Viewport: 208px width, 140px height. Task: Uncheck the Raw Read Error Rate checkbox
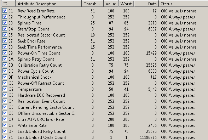pyautogui.click(x=5, y=11)
